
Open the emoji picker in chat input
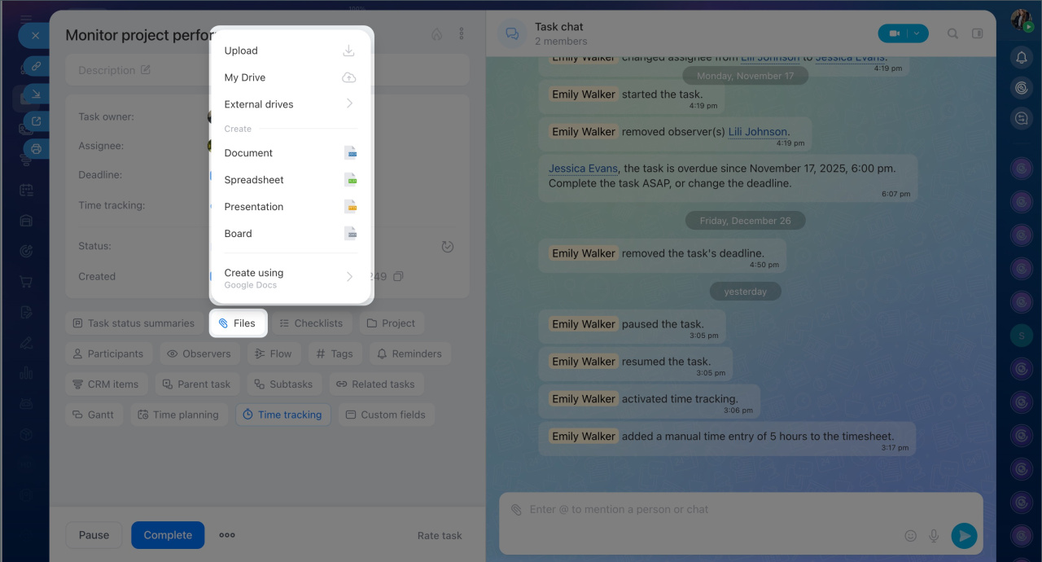[x=910, y=535]
